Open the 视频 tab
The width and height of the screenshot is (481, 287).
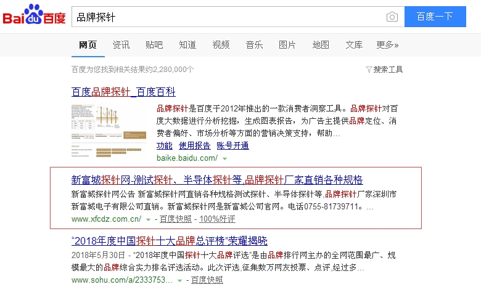click(221, 45)
